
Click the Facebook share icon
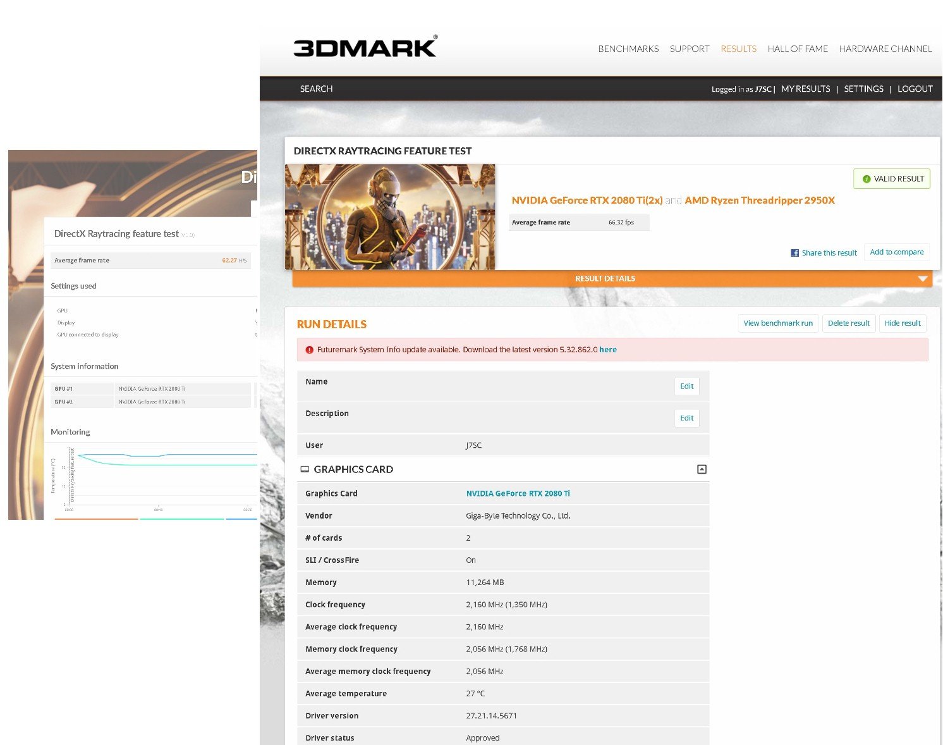point(794,253)
